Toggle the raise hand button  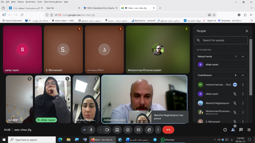pyautogui.click(x=148, y=130)
